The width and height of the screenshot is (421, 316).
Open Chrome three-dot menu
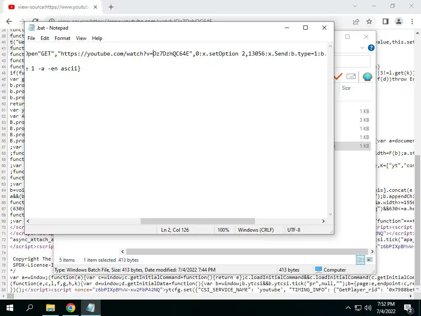(x=412, y=21)
